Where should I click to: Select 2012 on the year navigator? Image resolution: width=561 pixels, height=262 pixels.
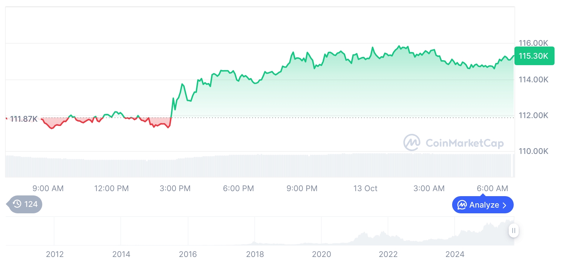click(x=54, y=254)
